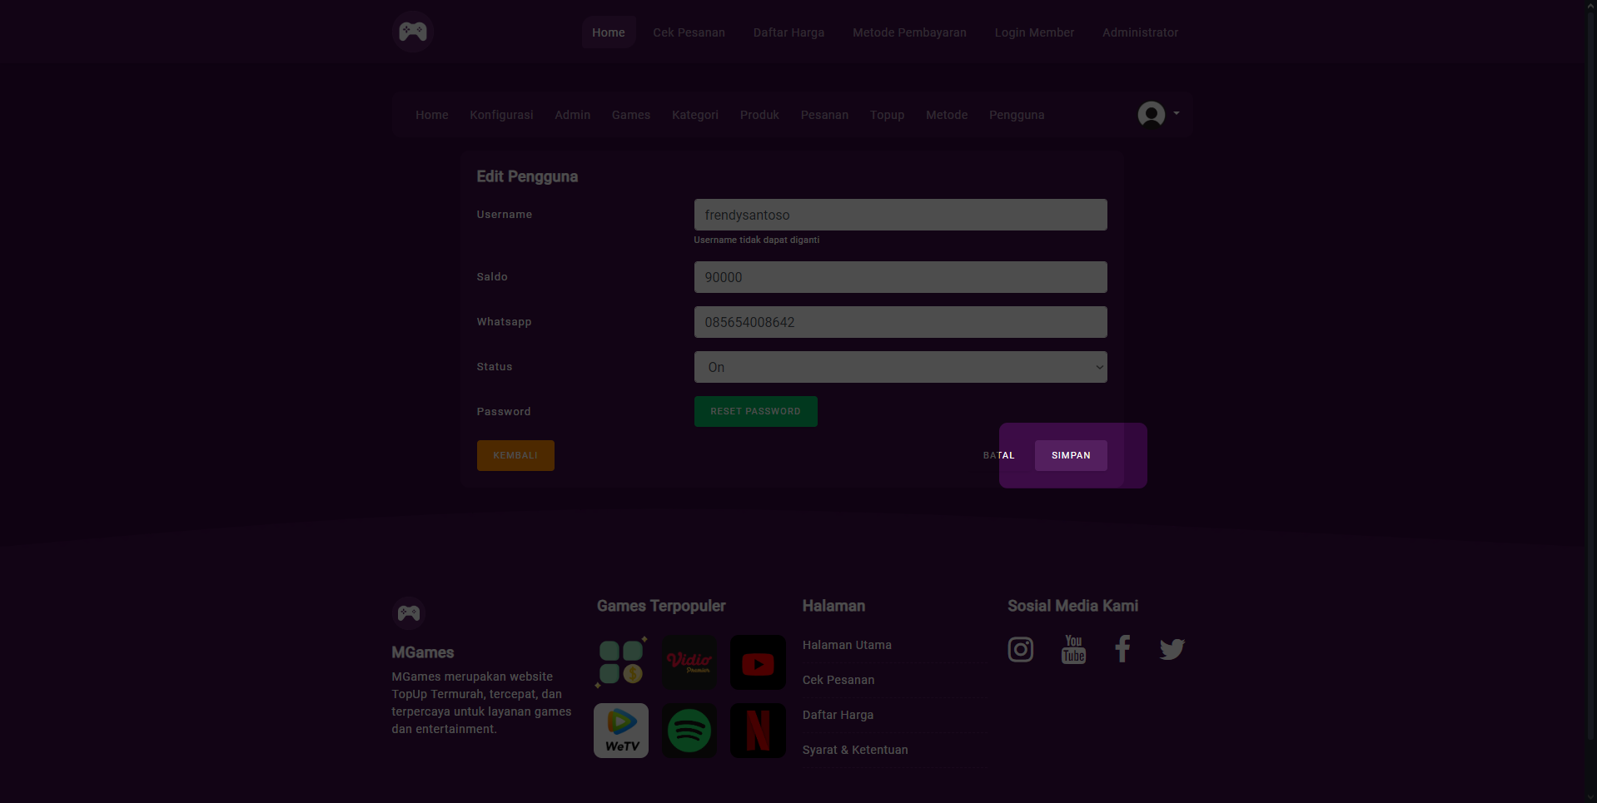Open the Instagram social icon
Screen dimensions: 1597x803
(x=1021, y=649)
